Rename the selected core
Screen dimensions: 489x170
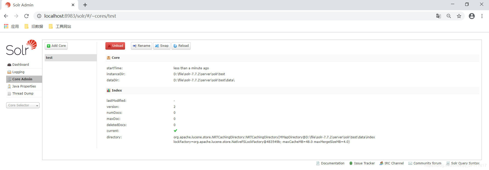141,46
